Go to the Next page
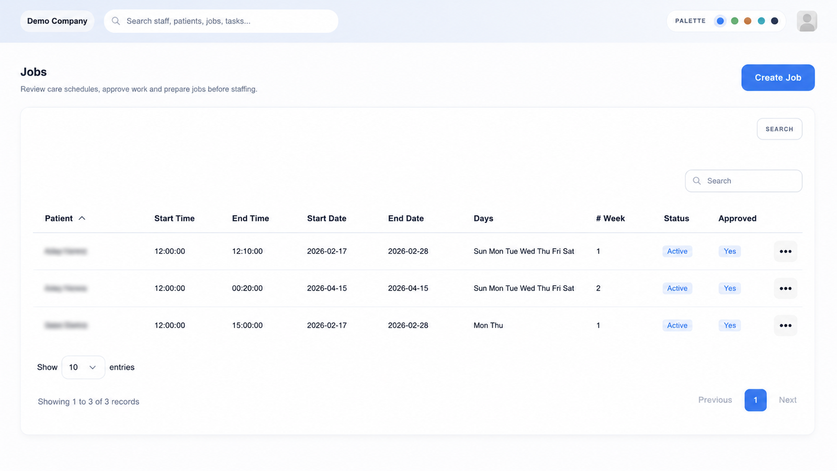This screenshot has width=837, height=471. 787,400
